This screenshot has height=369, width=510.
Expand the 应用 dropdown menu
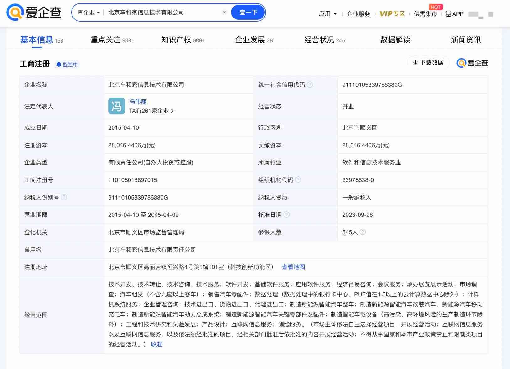[328, 14]
